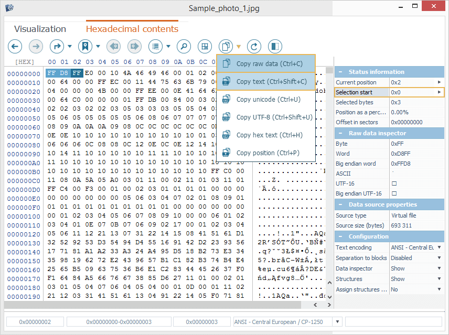Navigate back using the left arrow toolbar icon

click(x=15, y=46)
